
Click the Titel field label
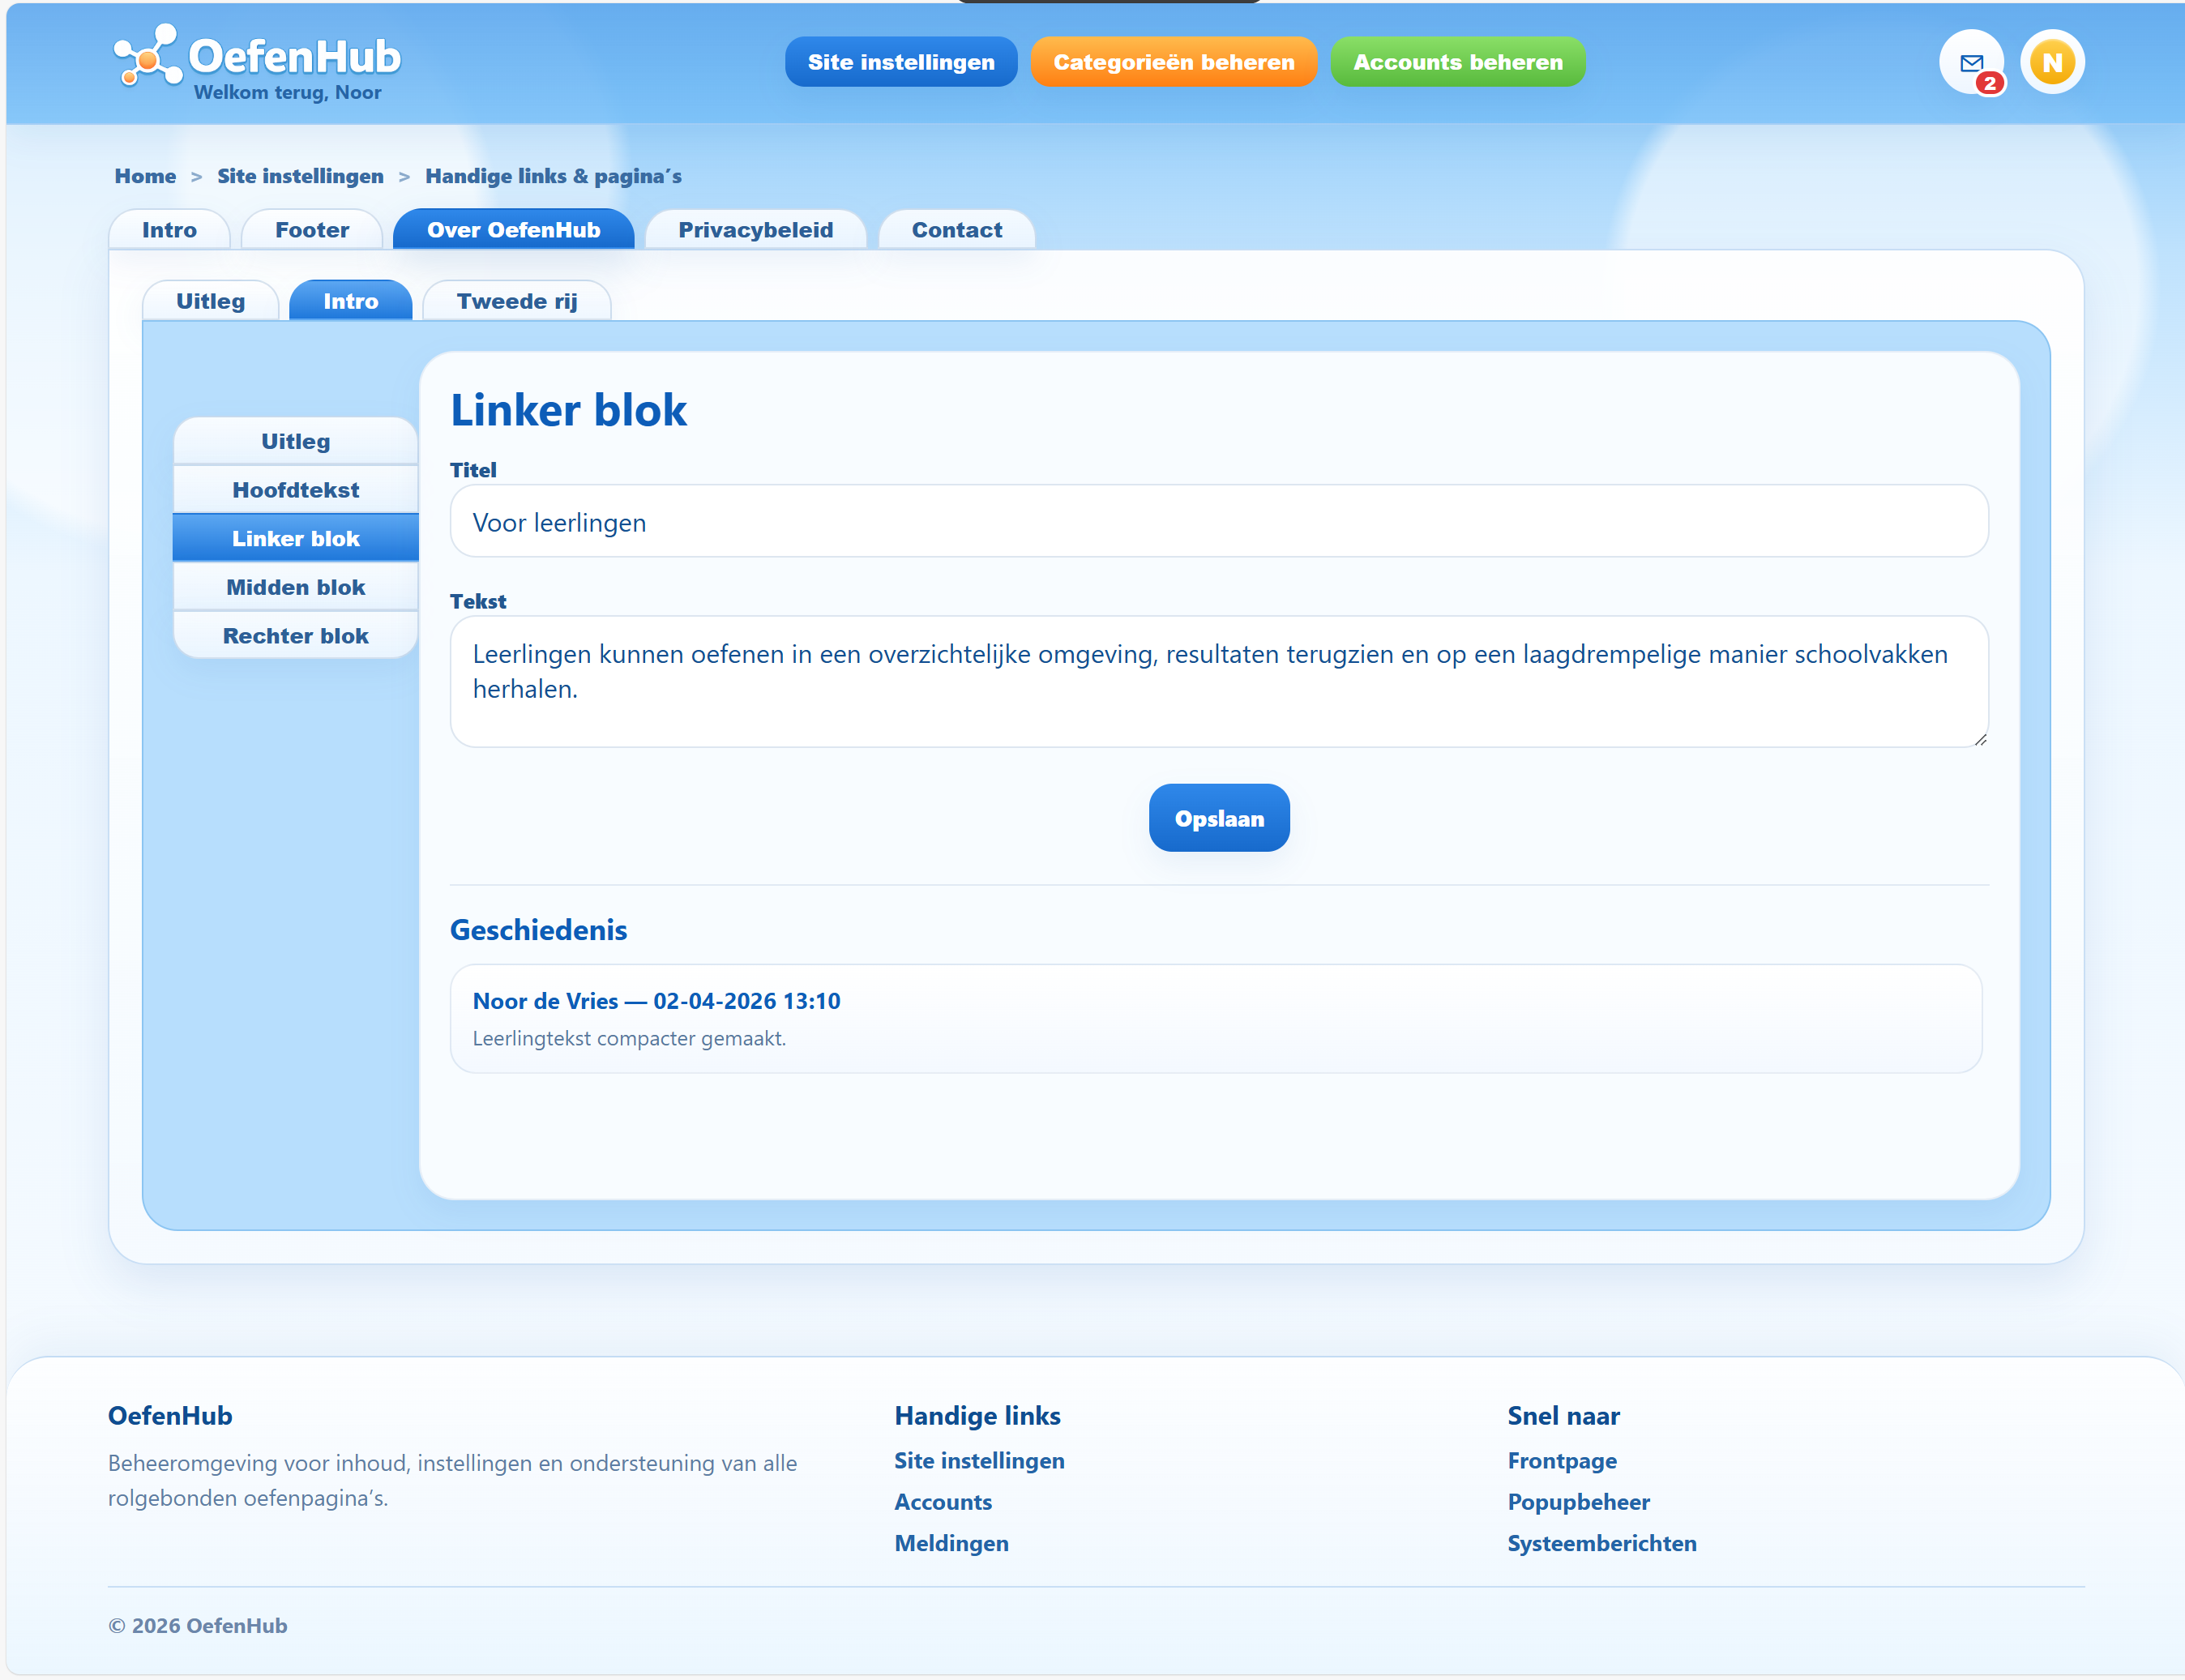click(473, 470)
